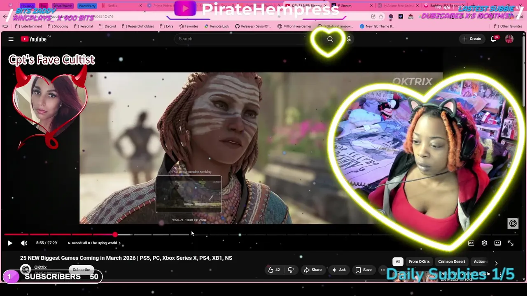Subscribe to the OKtrix channel

click(81, 270)
